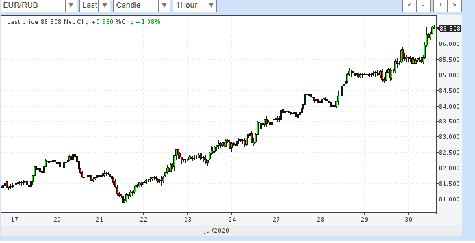Click the +1.08% percent change value
Screen dimensions: 475x243
[x=148, y=22]
